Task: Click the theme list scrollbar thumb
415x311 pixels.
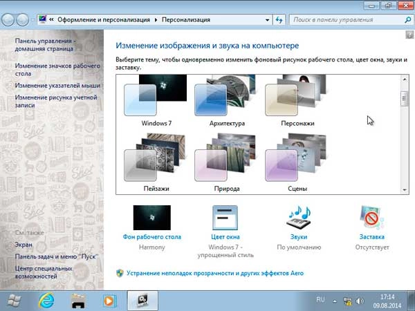Action: [x=405, y=99]
